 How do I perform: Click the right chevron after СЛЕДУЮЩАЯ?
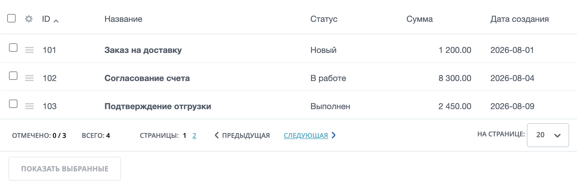coord(334,135)
